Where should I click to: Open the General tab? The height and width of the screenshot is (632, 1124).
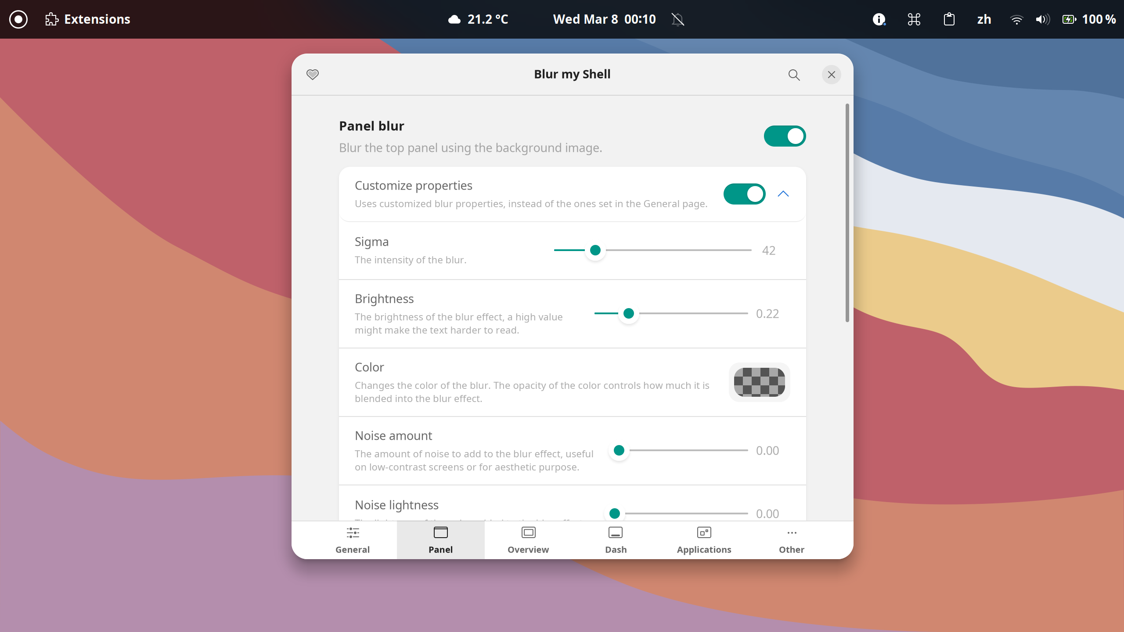click(x=353, y=540)
